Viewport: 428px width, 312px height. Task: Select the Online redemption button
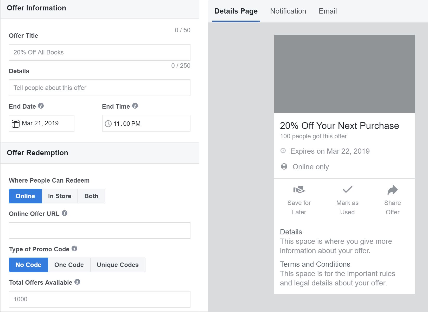pos(25,196)
